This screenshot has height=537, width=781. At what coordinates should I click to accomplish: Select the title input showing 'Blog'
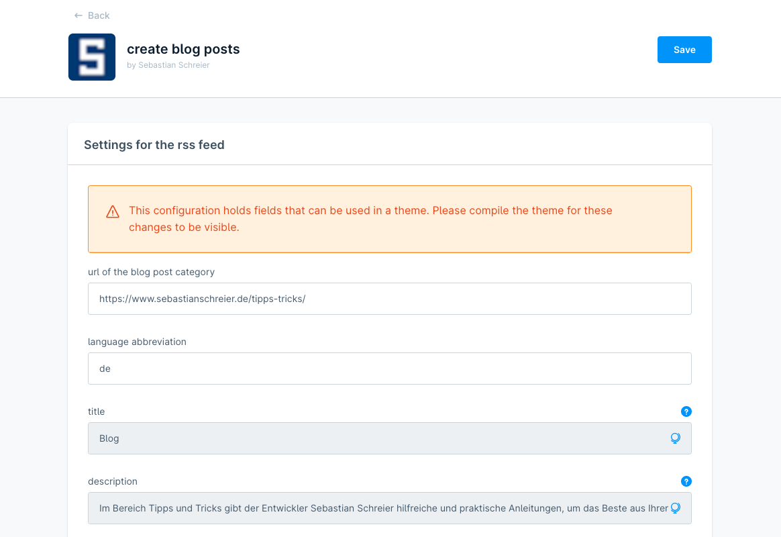[x=376, y=438]
